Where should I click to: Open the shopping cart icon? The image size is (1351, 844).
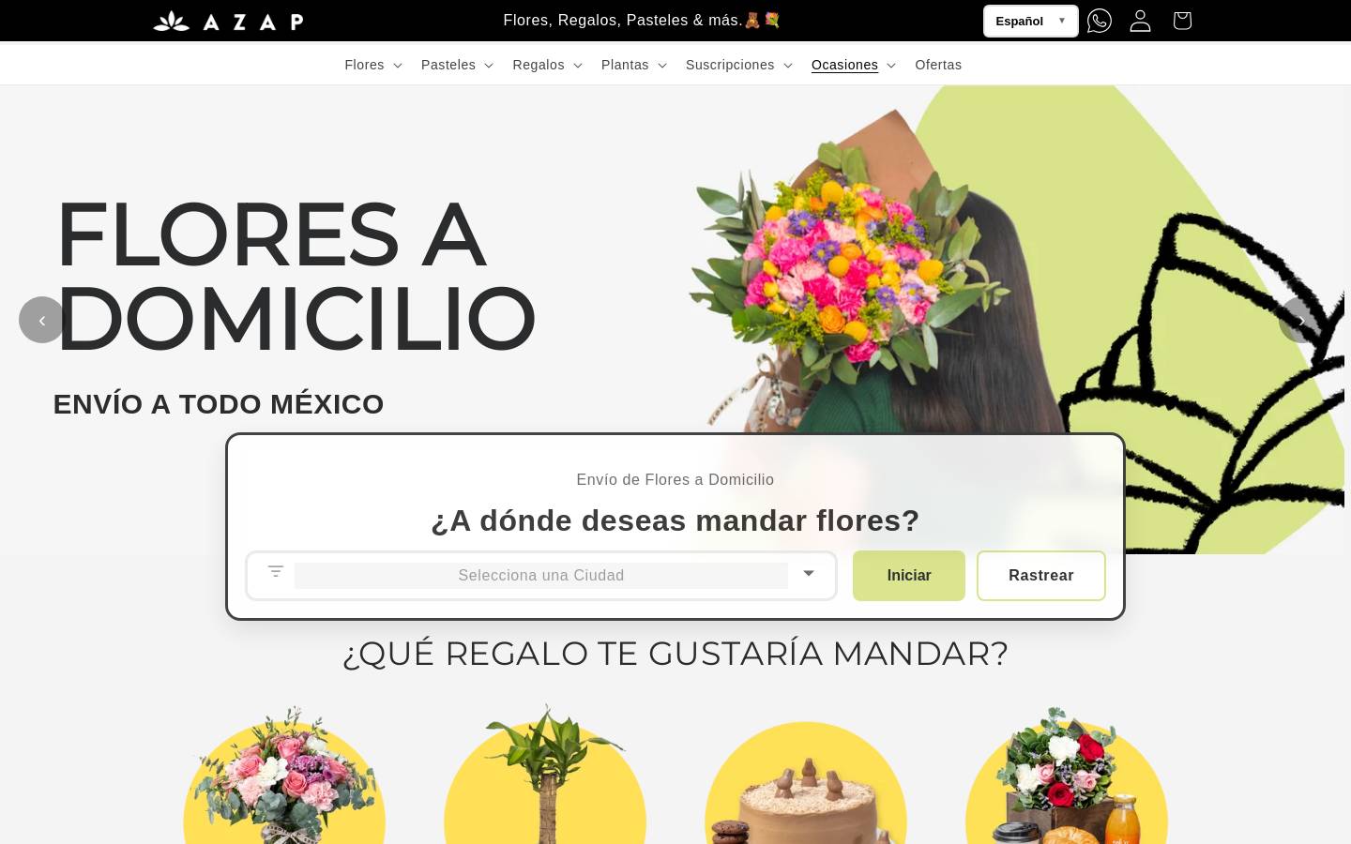(x=1182, y=21)
